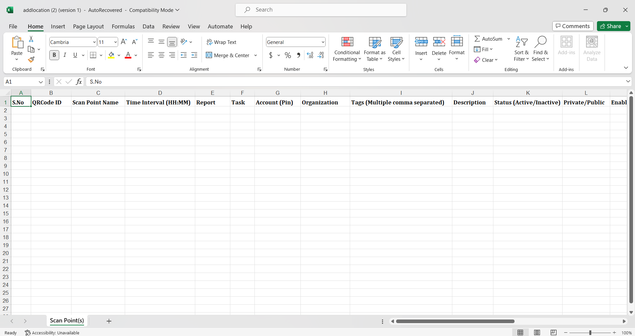Activate the Format Painter brush
This screenshot has height=336, width=635.
pyautogui.click(x=31, y=59)
